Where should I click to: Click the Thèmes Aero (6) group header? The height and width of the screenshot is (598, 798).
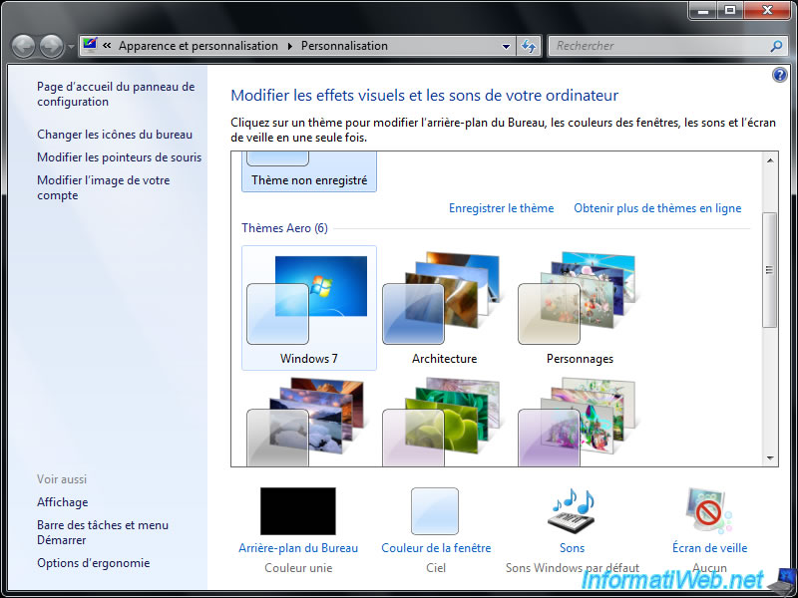tap(284, 228)
